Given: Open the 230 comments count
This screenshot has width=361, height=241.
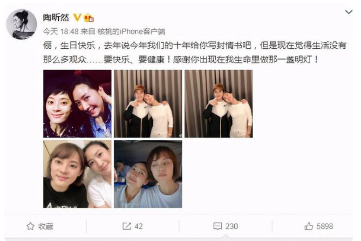Looking at the screenshot, I should point(232,226).
